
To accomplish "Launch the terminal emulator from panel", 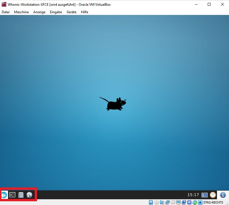I will click(12, 195).
